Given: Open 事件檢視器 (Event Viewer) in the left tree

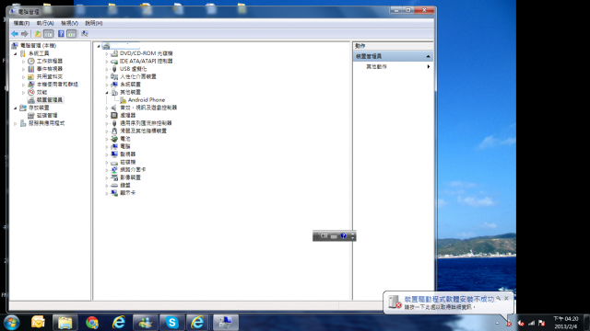Looking at the screenshot, I should point(50,69).
